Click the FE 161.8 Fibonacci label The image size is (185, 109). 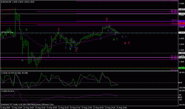click(x=175, y=70)
